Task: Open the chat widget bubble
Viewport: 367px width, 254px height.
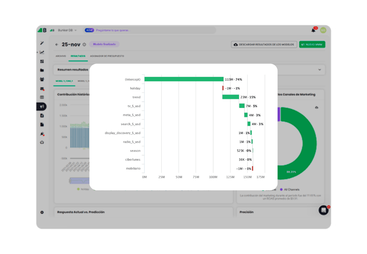Action: click(324, 210)
